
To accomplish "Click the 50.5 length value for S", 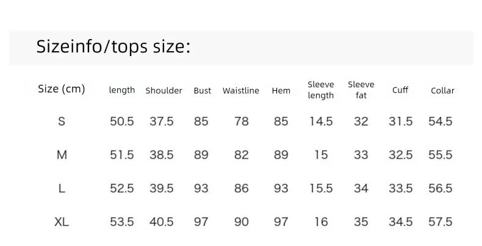I will (x=122, y=121).
